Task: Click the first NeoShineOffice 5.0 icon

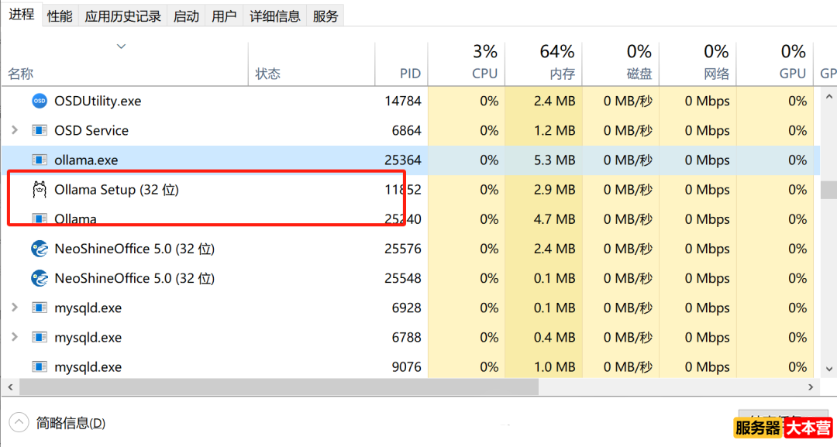Action: (x=40, y=249)
